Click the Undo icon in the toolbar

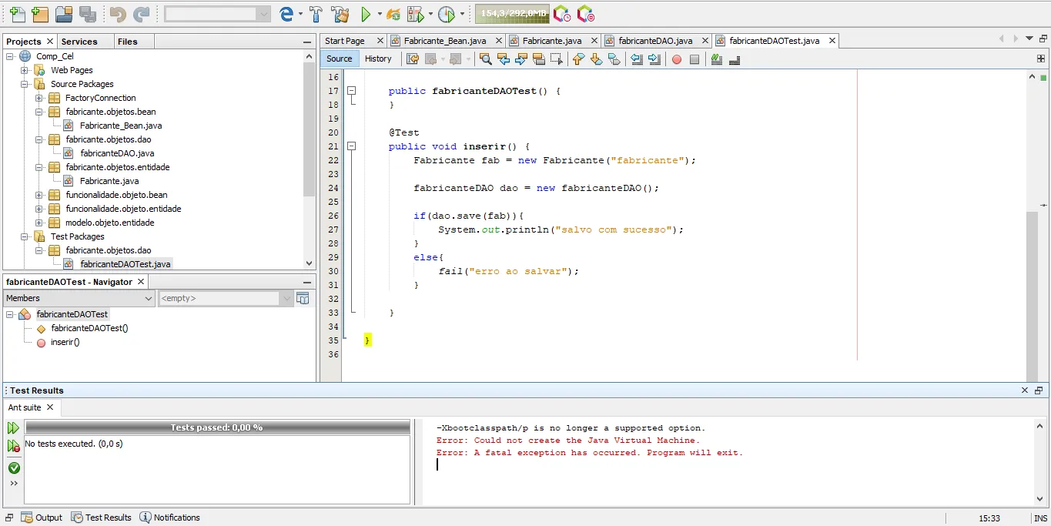(x=118, y=13)
